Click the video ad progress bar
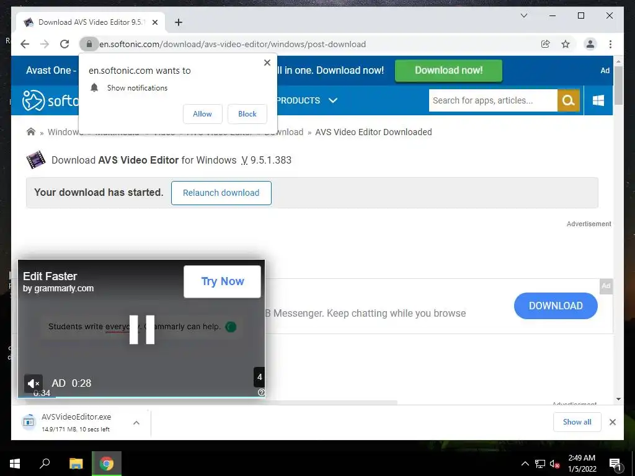635x476 pixels. [x=141, y=397]
